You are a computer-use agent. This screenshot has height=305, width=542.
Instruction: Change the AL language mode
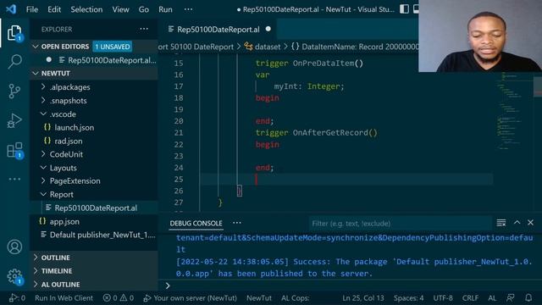[x=492, y=297]
